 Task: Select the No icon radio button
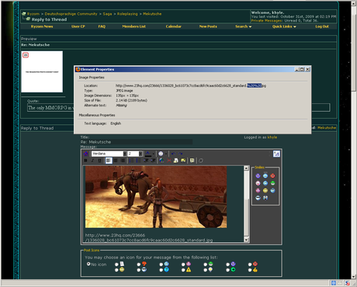(88, 264)
